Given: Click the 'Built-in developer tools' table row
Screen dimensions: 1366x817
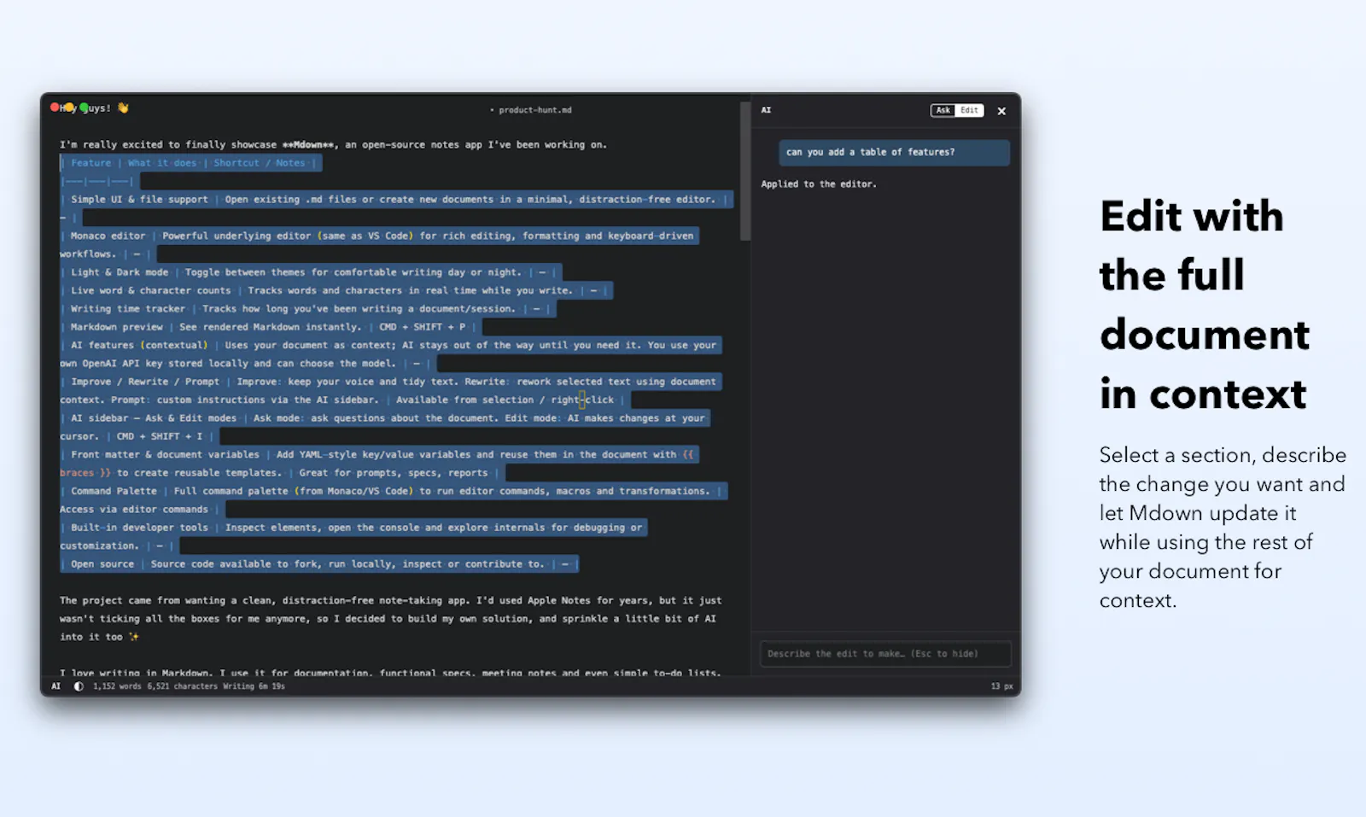Looking at the screenshot, I should pos(353,537).
